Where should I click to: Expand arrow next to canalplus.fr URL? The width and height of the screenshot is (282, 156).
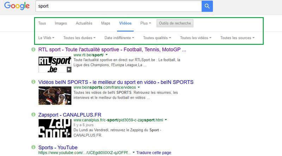(166, 120)
